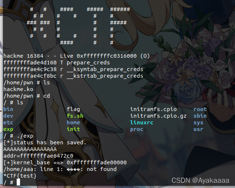This screenshot has height=188, width=235.
Task: Click the 'flag' file entry
Action: pyautogui.click(x=73, y=110)
